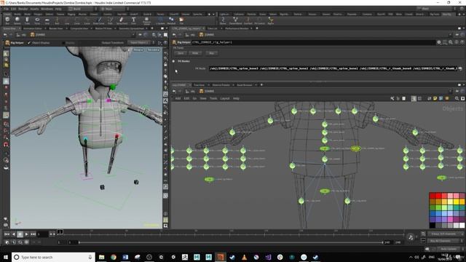Click the ZOMBIE path button in parameter pane
The image size is (466, 262).
207,35
